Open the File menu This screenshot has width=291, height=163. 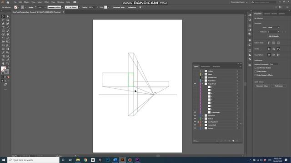point(15,2)
